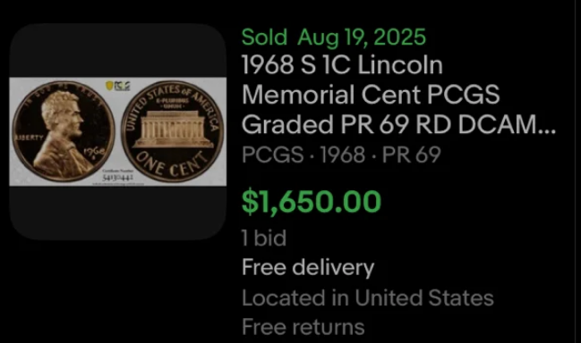The image size is (581, 343).
Task: Click the $1,650.00 sold price
Action: point(312,202)
